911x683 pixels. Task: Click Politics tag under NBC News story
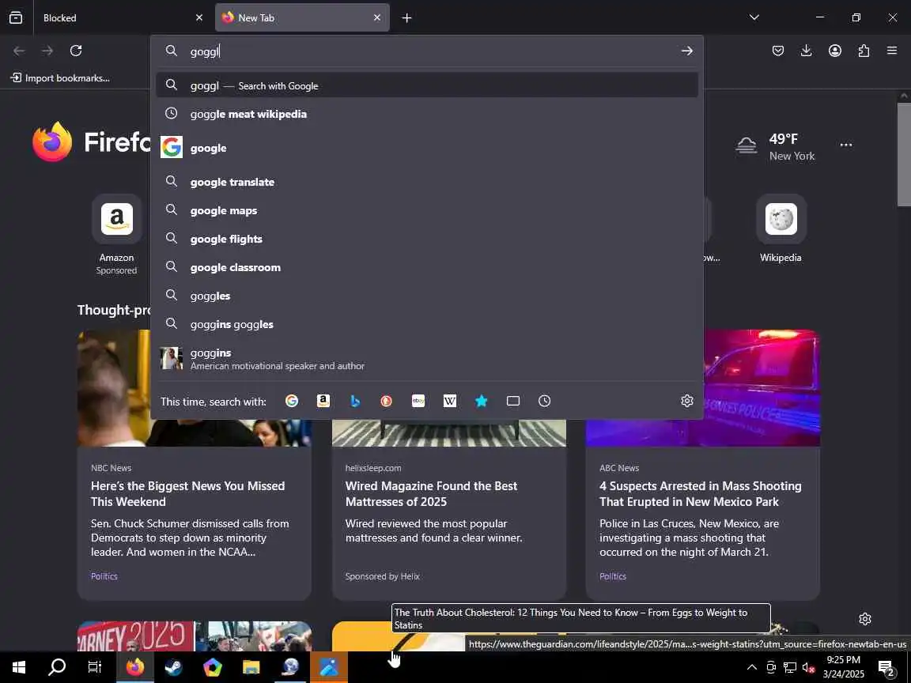(104, 576)
